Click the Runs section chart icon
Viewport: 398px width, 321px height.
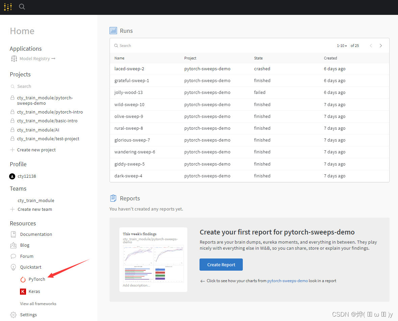pos(113,31)
